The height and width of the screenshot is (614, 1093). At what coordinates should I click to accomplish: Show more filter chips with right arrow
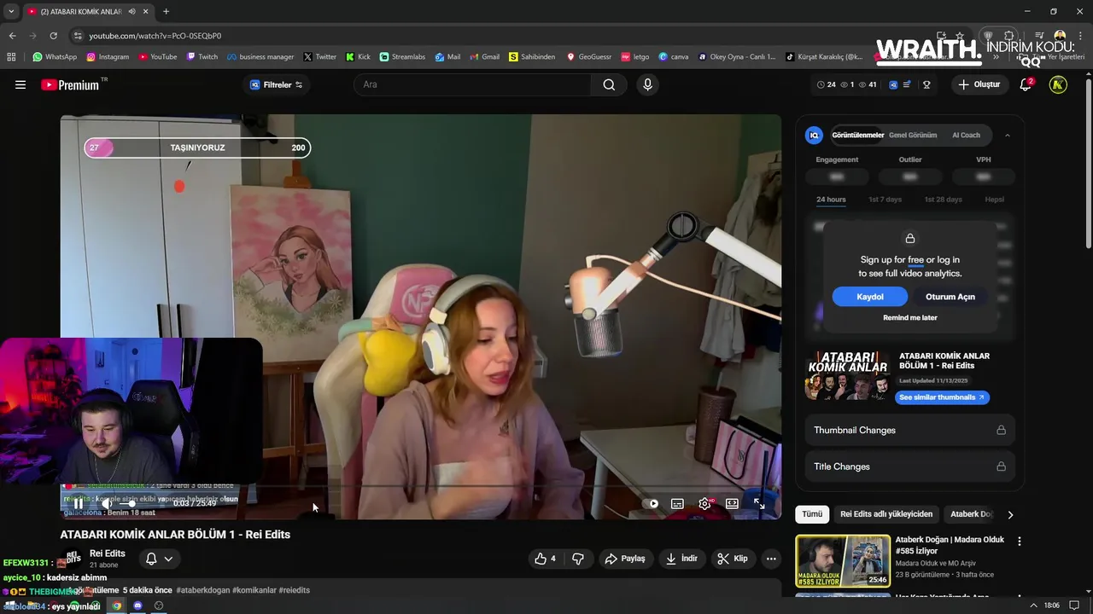[x=1010, y=514]
